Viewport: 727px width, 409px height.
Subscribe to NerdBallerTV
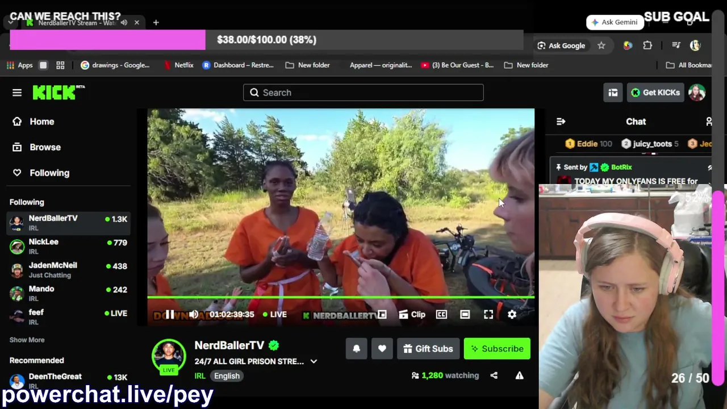click(497, 349)
